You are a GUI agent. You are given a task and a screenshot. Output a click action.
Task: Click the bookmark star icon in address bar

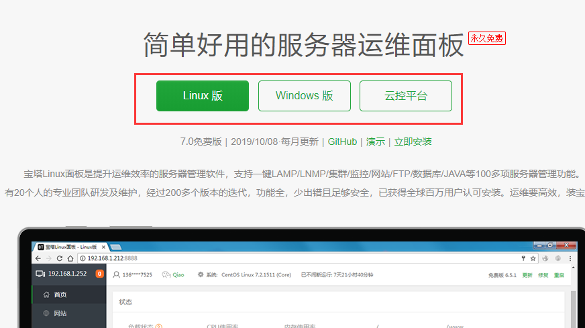coord(533,258)
